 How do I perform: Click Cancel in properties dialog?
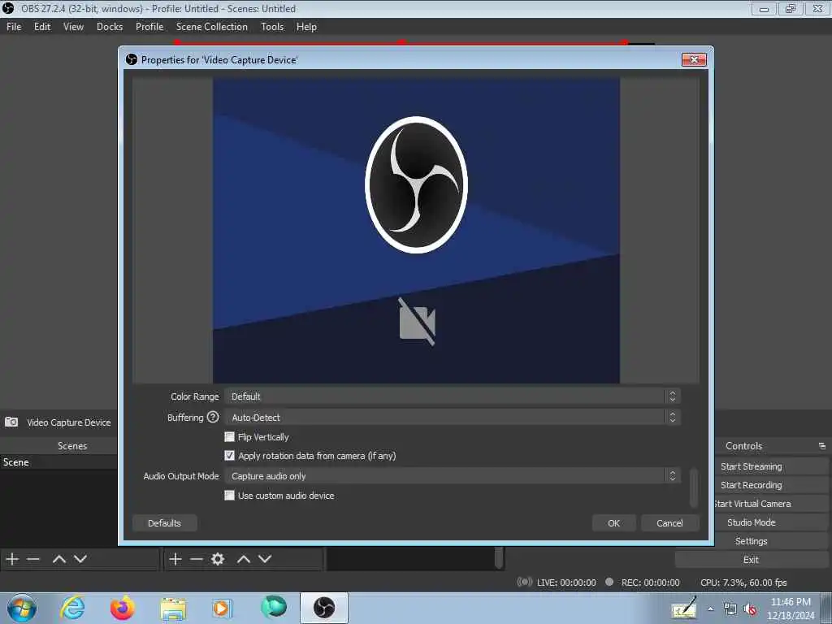click(x=669, y=522)
